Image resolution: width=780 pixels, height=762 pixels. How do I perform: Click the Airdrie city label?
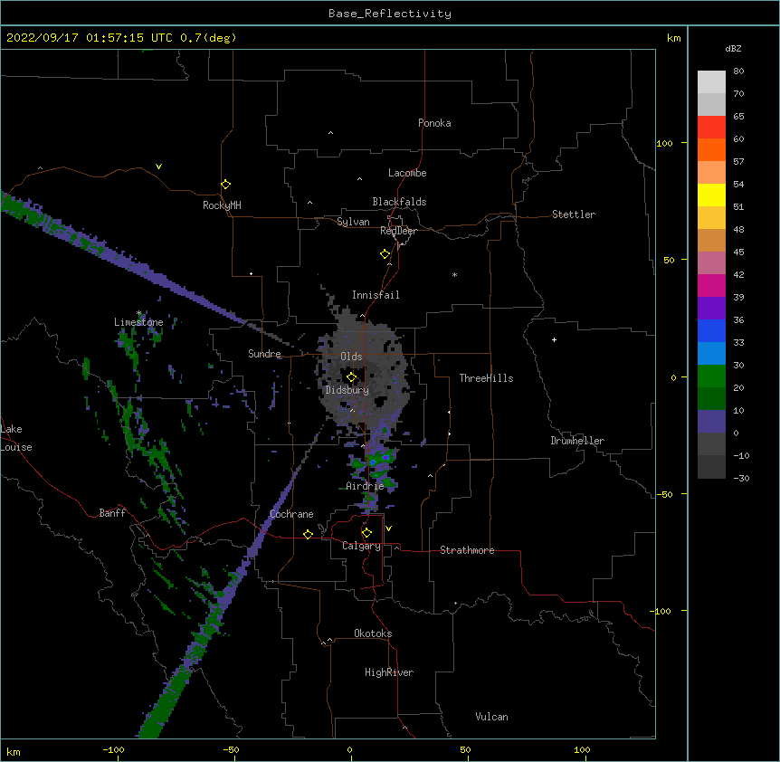365,486
